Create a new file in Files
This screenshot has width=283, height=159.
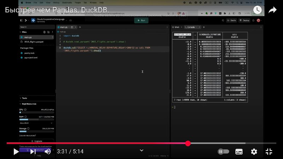45,32
